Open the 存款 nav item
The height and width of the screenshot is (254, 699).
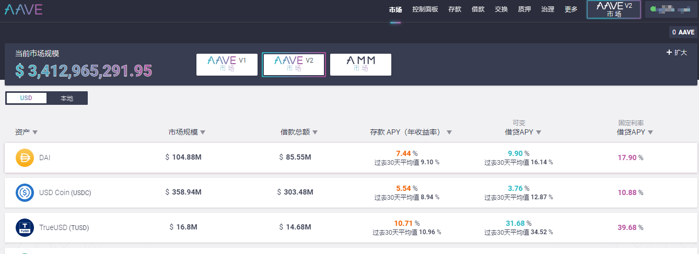pos(455,9)
